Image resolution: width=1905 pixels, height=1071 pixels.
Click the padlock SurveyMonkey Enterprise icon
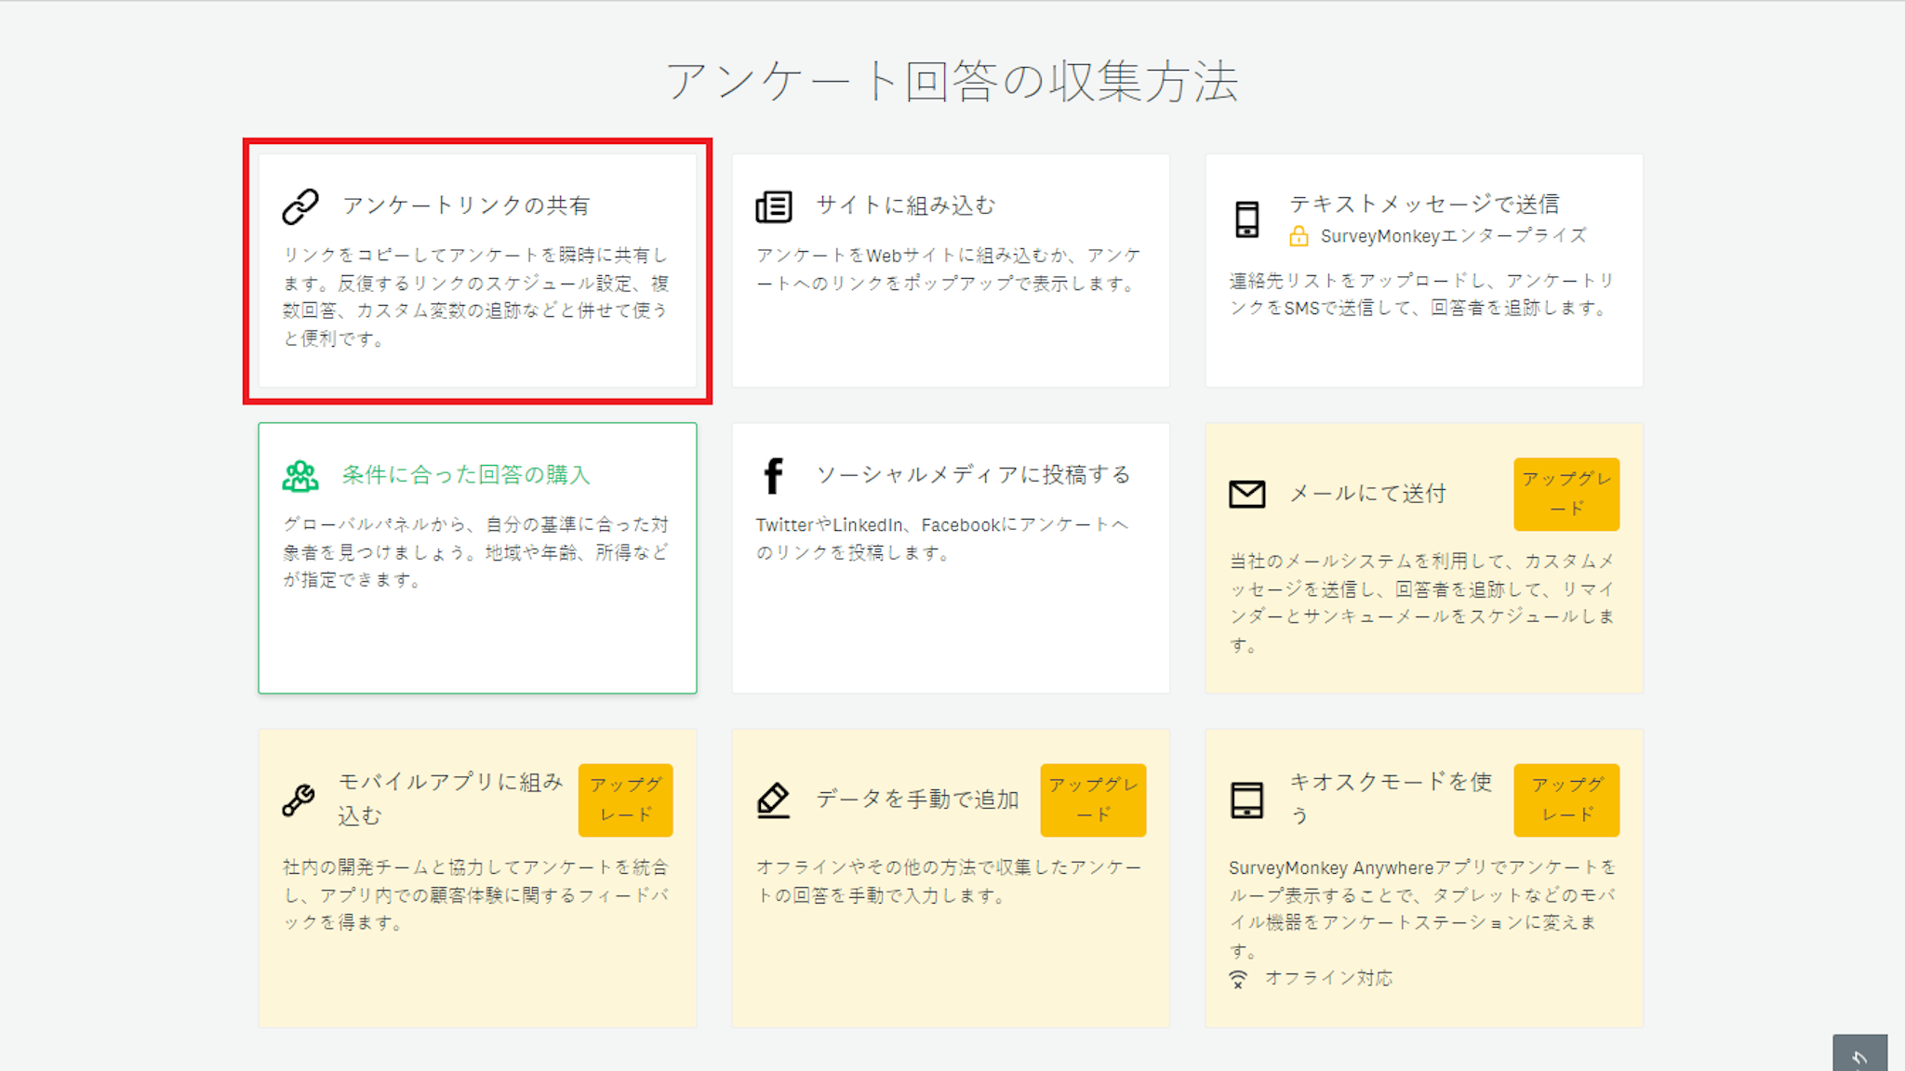coord(1299,236)
